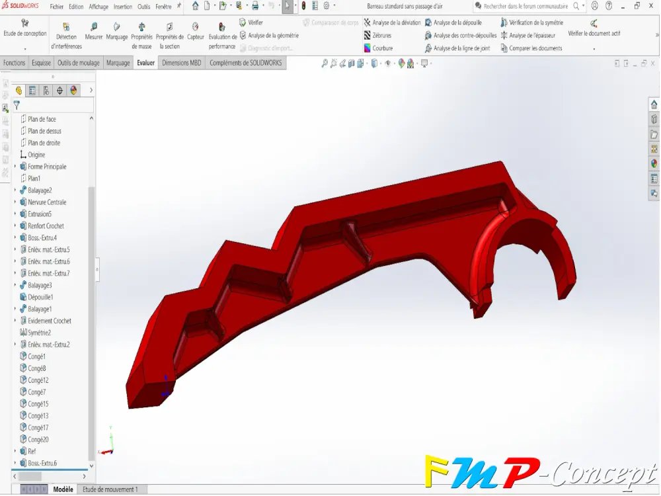The height and width of the screenshot is (496, 661).
Task: Open the Appearances task pane icon
Action: coord(654,163)
